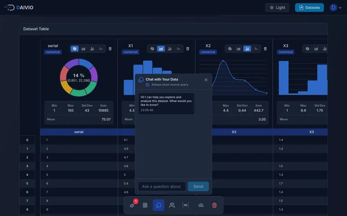Open the table grid view from the bottom toolbar
347x216 pixels.
pos(145,205)
